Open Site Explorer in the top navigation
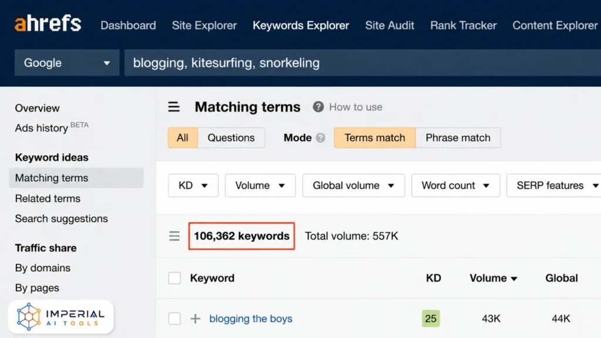The height and width of the screenshot is (338, 601). [x=204, y=25]
